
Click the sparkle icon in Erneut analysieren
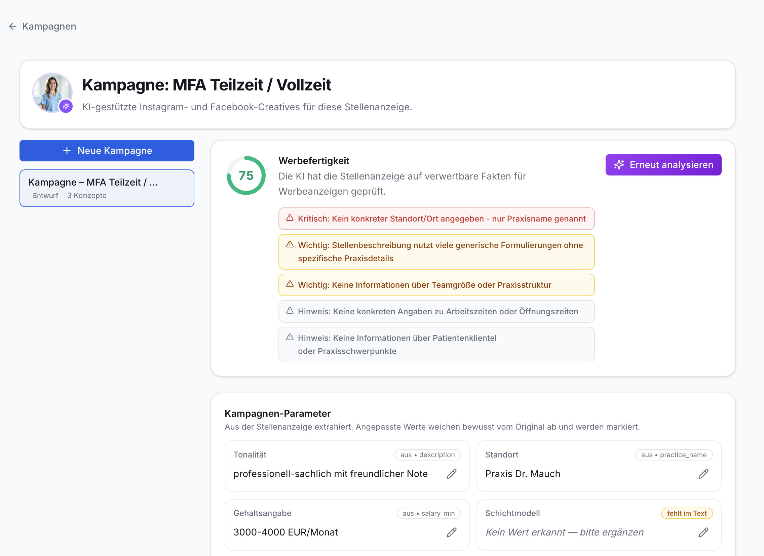point(619,165)
